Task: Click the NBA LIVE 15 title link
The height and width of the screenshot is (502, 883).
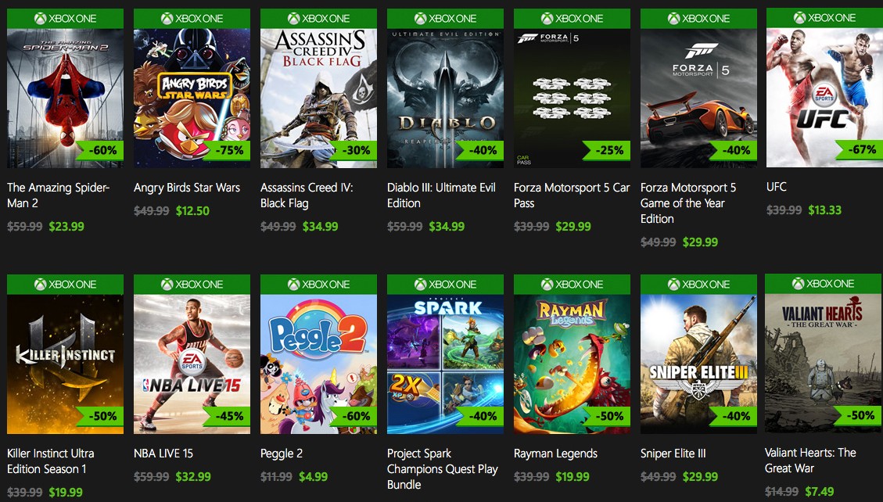Action: (x=163, y=454)
